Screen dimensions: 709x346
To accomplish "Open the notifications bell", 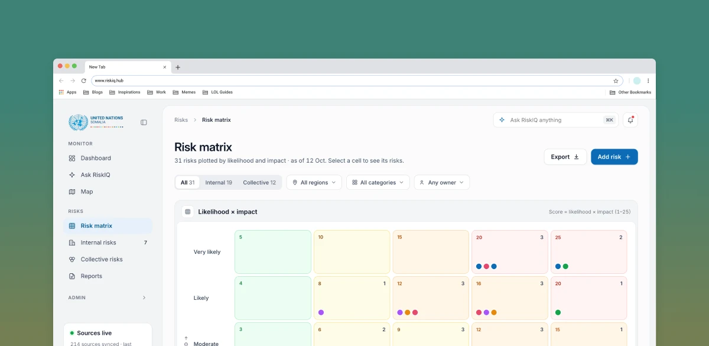I will click(x=630, y=120).
